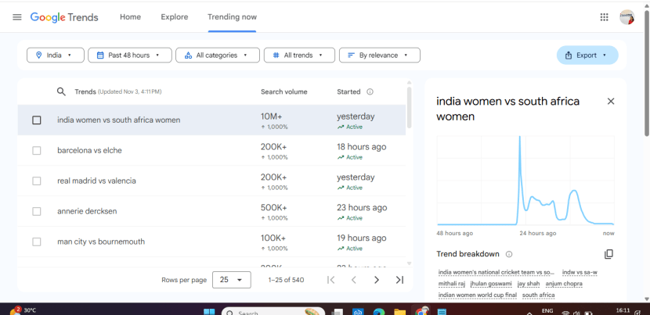The height and width of the screenshot is (315, 650).
Task: Check the india women vs south africa women row
Action: (37, 120)
